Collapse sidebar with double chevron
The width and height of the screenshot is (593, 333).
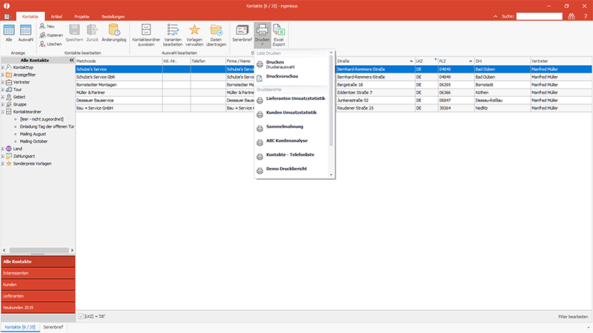[71, 60]
